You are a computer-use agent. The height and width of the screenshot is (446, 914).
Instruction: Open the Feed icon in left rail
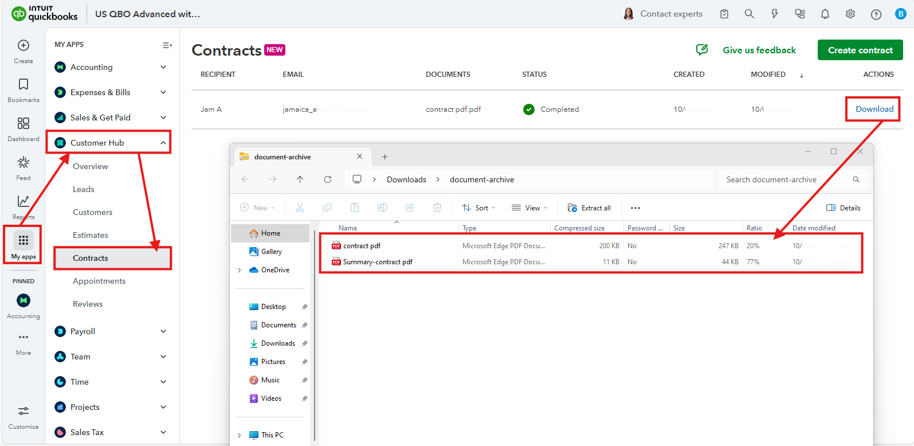(x=23, y=163)
